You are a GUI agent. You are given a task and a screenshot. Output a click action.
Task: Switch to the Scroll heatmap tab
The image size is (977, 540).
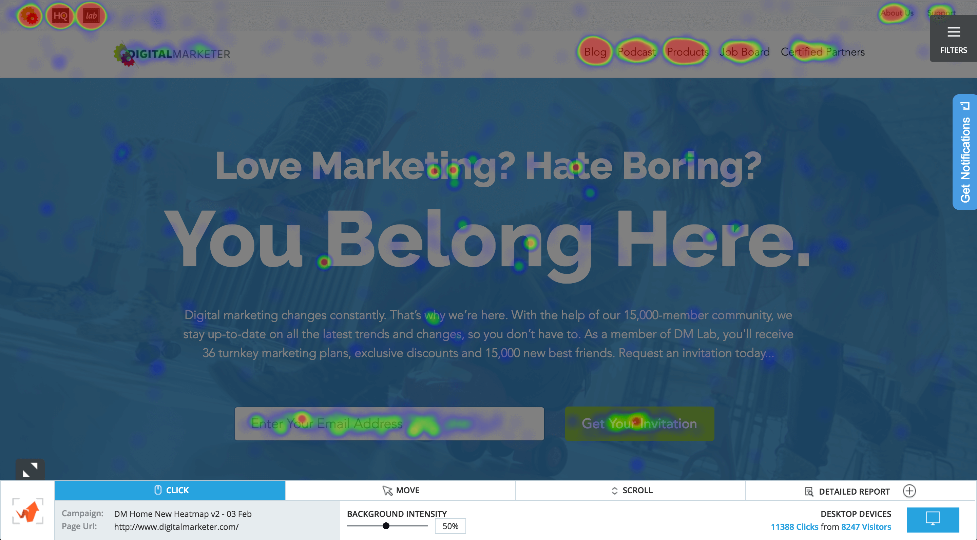click(631, 491)
